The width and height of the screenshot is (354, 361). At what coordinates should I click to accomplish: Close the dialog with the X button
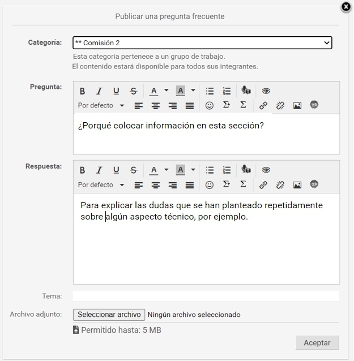[346, 7]
